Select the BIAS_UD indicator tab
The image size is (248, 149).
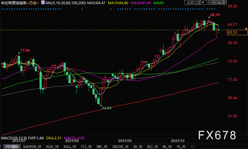click(x=52, y=147)
